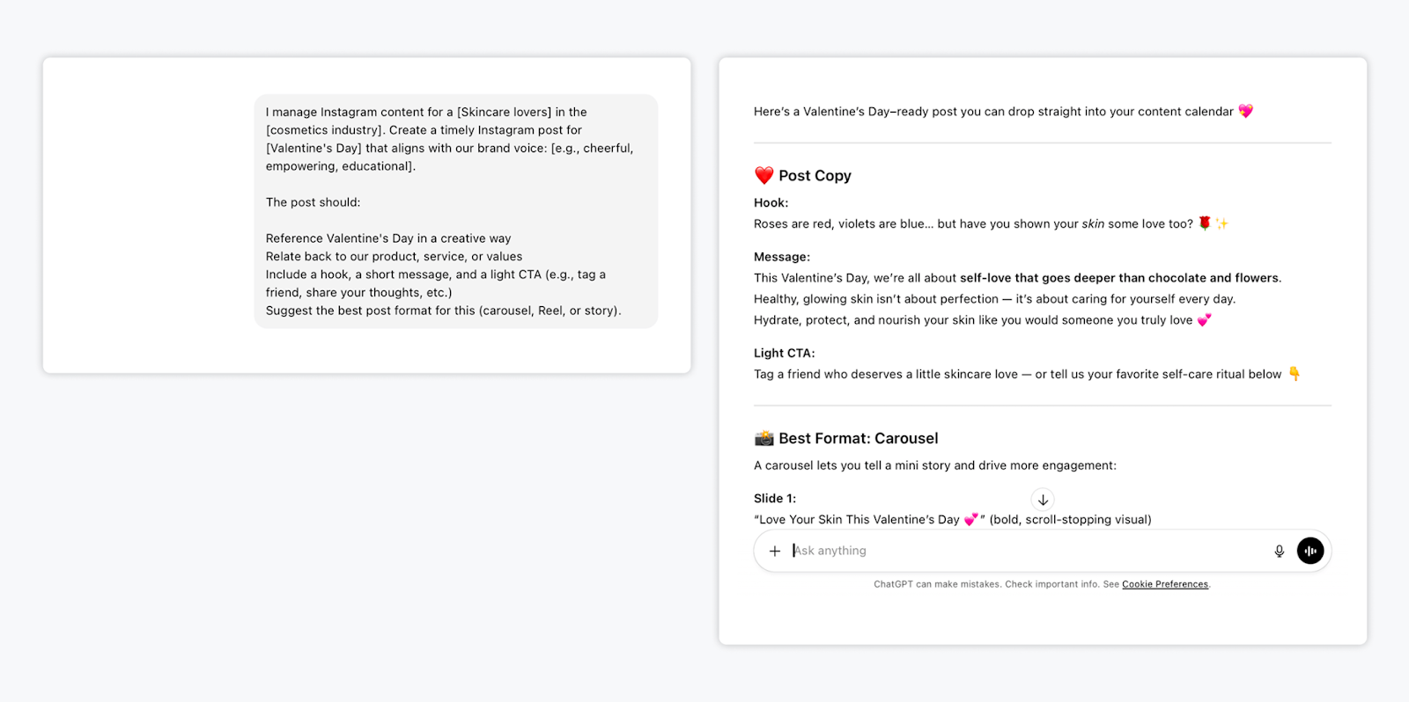This screenshot has width=1409, height=702.
Task: Click the Message: label
Action: (x=782, y=257)
